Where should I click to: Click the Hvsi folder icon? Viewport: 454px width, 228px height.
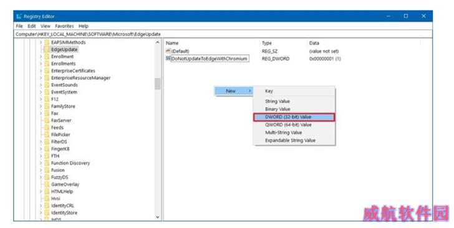[x=47, y=199]
